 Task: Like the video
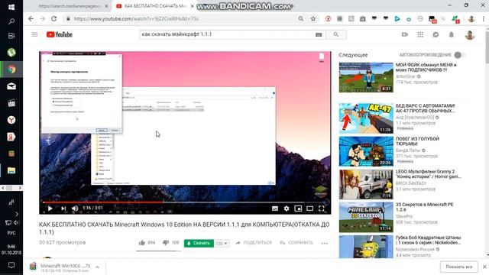click(x=147, y=243)
